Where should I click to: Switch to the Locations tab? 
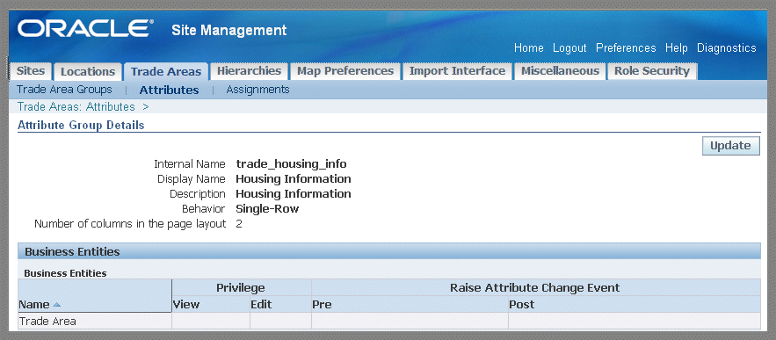click(x=88, y=71)
